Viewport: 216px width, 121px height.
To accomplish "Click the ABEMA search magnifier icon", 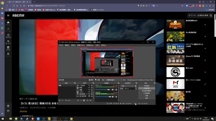I will (x=211, y=15).
